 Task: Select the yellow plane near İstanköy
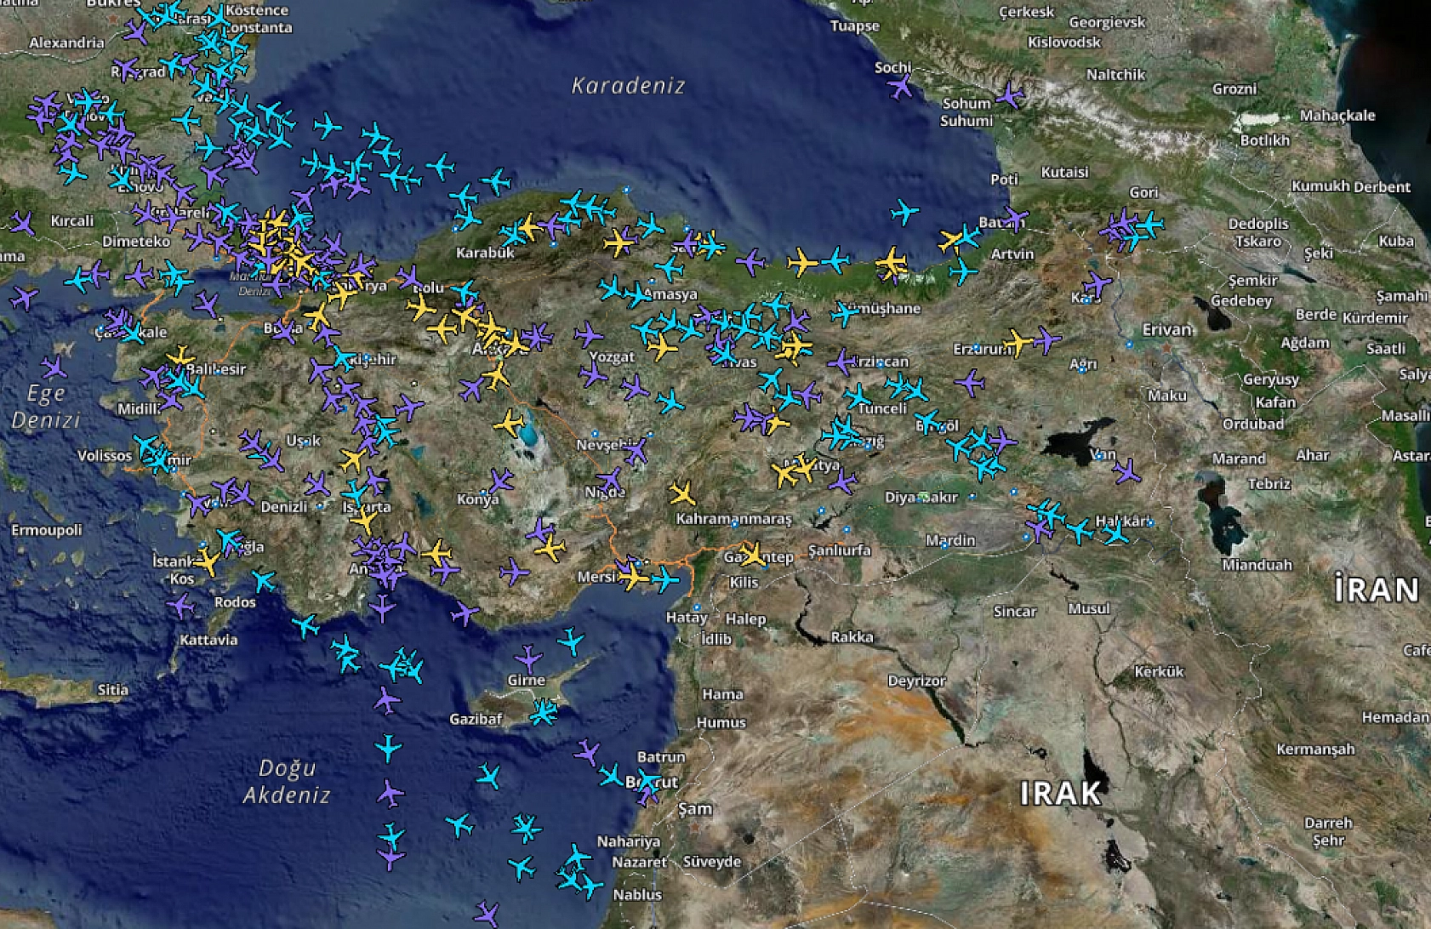pos(207,561)
